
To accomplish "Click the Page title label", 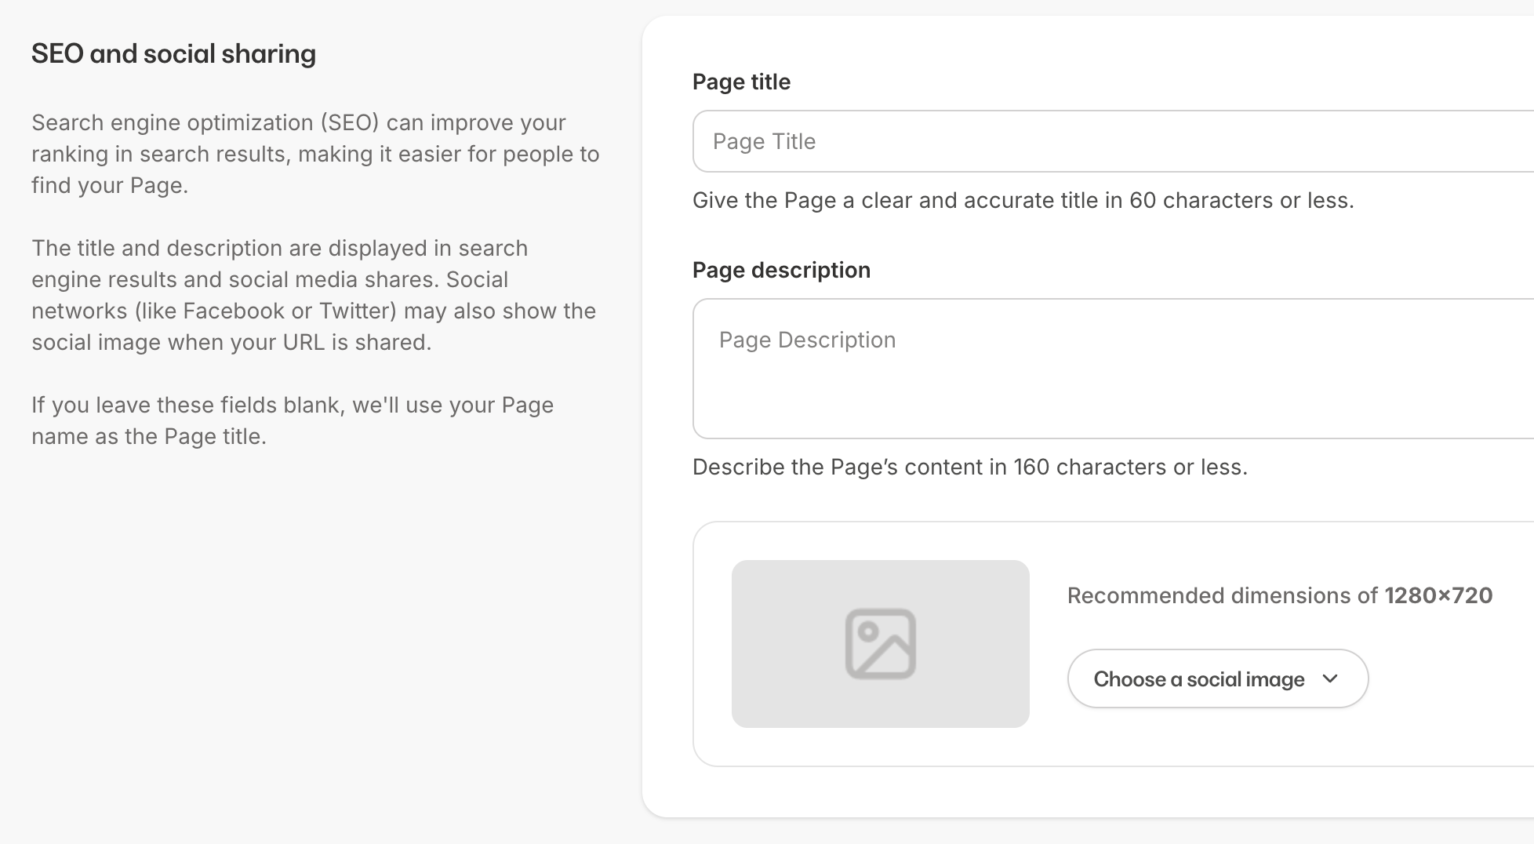I will [x=740, y=82].
